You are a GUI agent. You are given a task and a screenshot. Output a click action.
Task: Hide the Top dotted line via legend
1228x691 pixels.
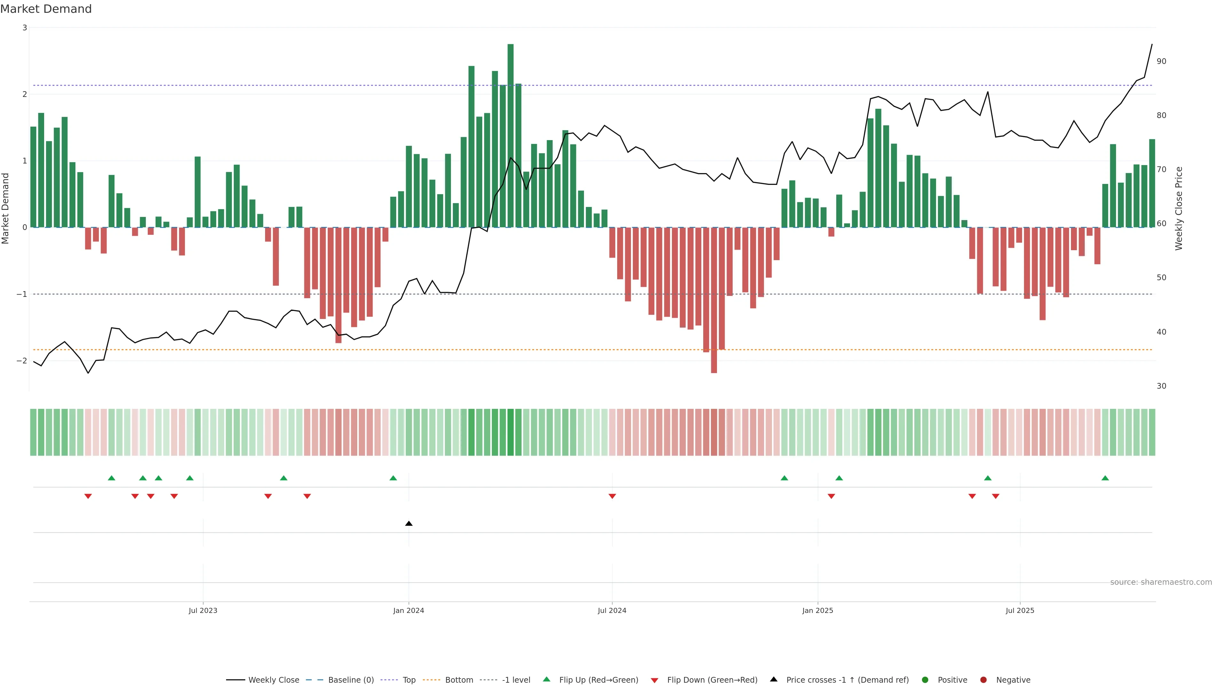tap(409, 679)
